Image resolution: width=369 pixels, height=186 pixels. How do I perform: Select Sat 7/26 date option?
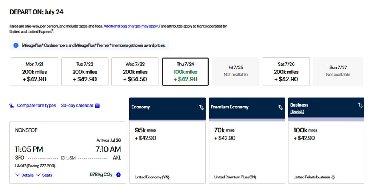tap(286, 72)
